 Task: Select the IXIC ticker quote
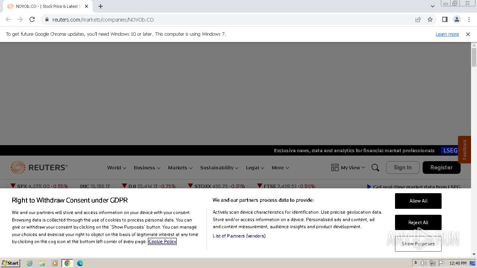click(x=95, y=186)
